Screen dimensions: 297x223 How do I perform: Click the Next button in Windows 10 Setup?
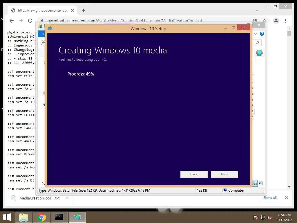coord(224,174)
